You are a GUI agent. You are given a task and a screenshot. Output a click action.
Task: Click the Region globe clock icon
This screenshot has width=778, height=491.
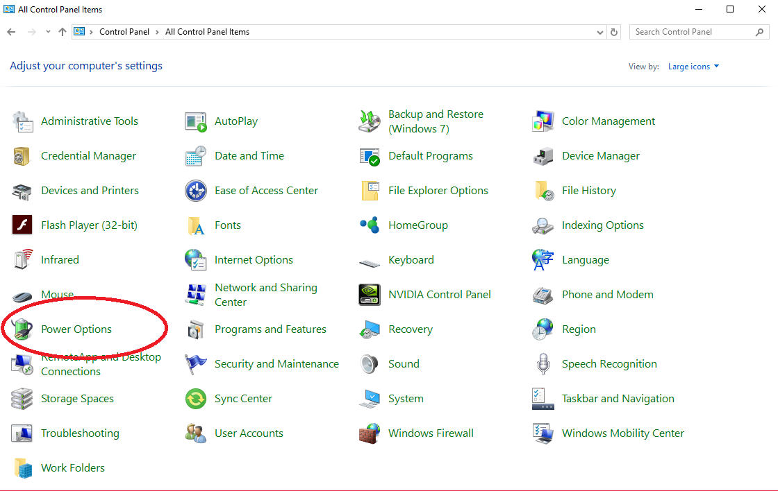(x=543, y=329)
